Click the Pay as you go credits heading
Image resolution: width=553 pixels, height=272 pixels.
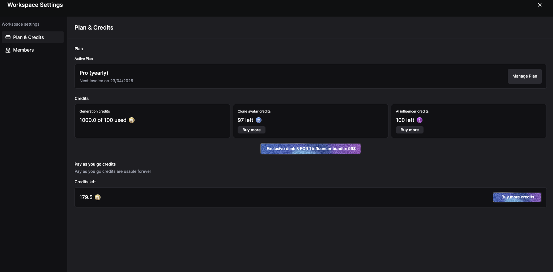[x=95, y=164]
